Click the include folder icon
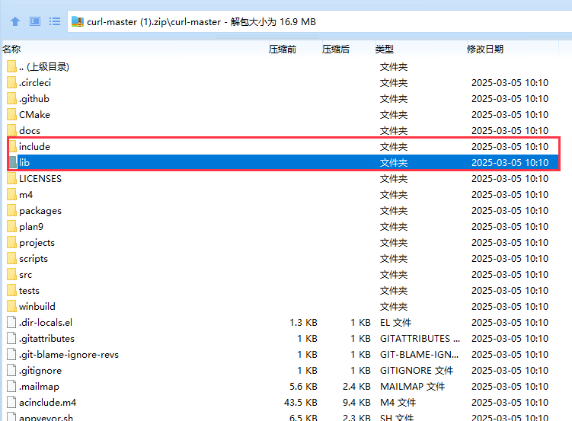572x421 pixels. coord(12,146)
